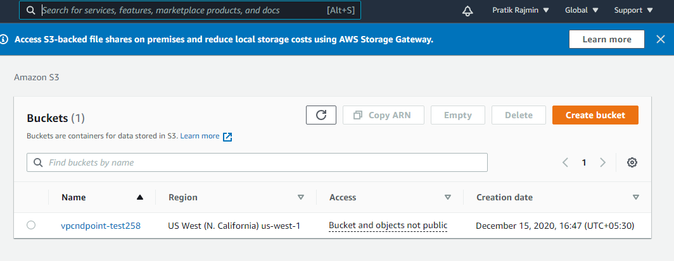Dismiss the Storage Gateway banner

pyautogui.click(x=661, y=39)
